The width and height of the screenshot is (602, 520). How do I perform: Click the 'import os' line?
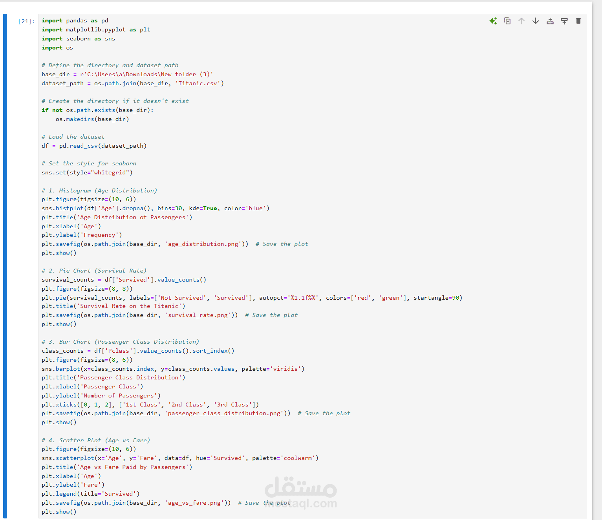tap(57, 48)
